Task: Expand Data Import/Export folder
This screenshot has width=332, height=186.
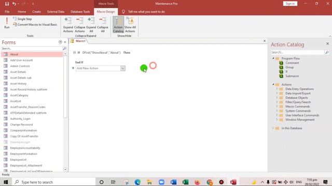Action: click(x=276, y=93)
